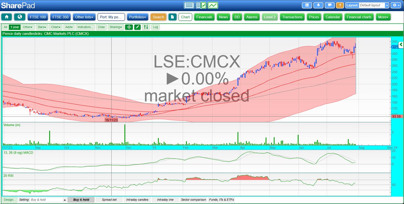Screen dimensions: 404x204
Task: Open the Bars dropdown
Action: tap(42, 27)
